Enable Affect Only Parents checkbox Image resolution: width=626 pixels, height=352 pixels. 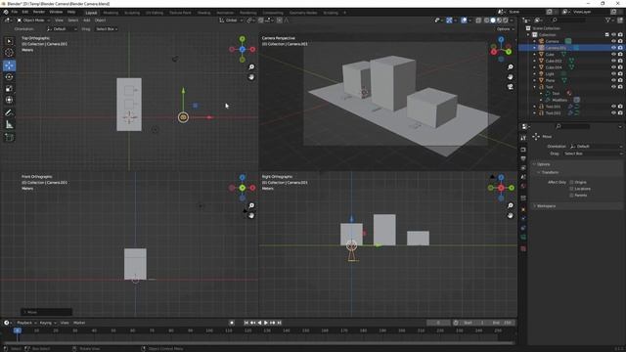click(x=571, y=196)
